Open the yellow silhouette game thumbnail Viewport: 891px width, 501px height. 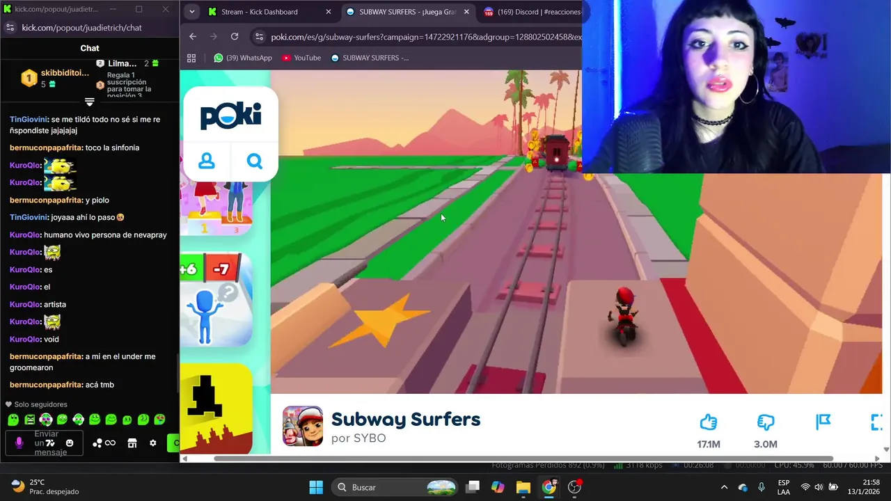[216, 408]
